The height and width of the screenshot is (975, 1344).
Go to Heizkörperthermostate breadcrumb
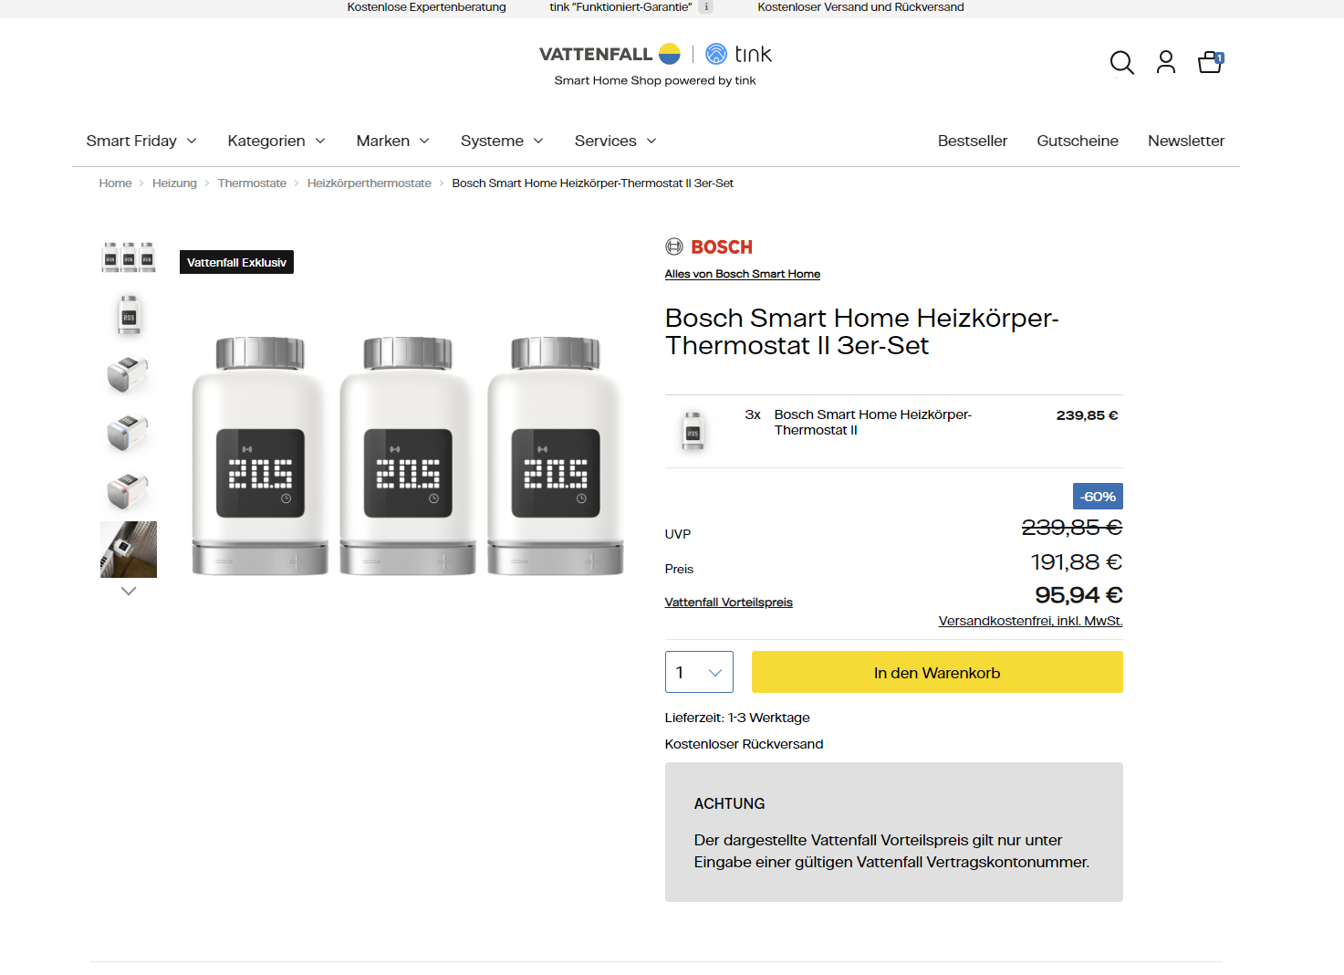coord(370,183)
